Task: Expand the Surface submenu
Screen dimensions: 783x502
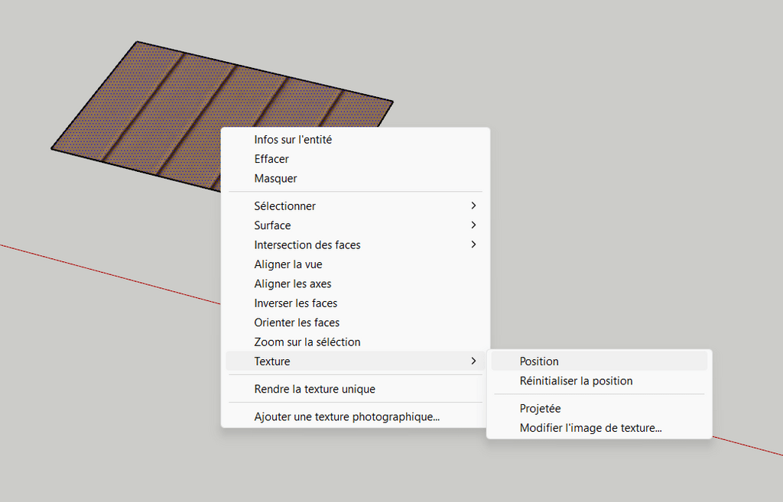Action: click(x=355, y=225)
